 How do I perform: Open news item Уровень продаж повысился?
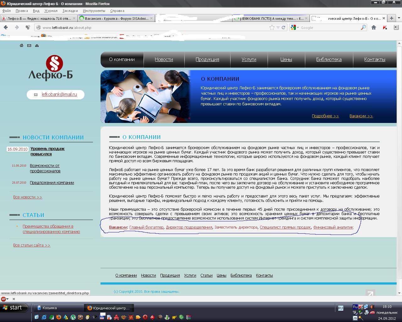(x=47, y=151)
